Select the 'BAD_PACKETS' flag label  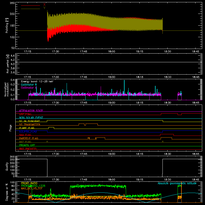[x=28, y=149]
